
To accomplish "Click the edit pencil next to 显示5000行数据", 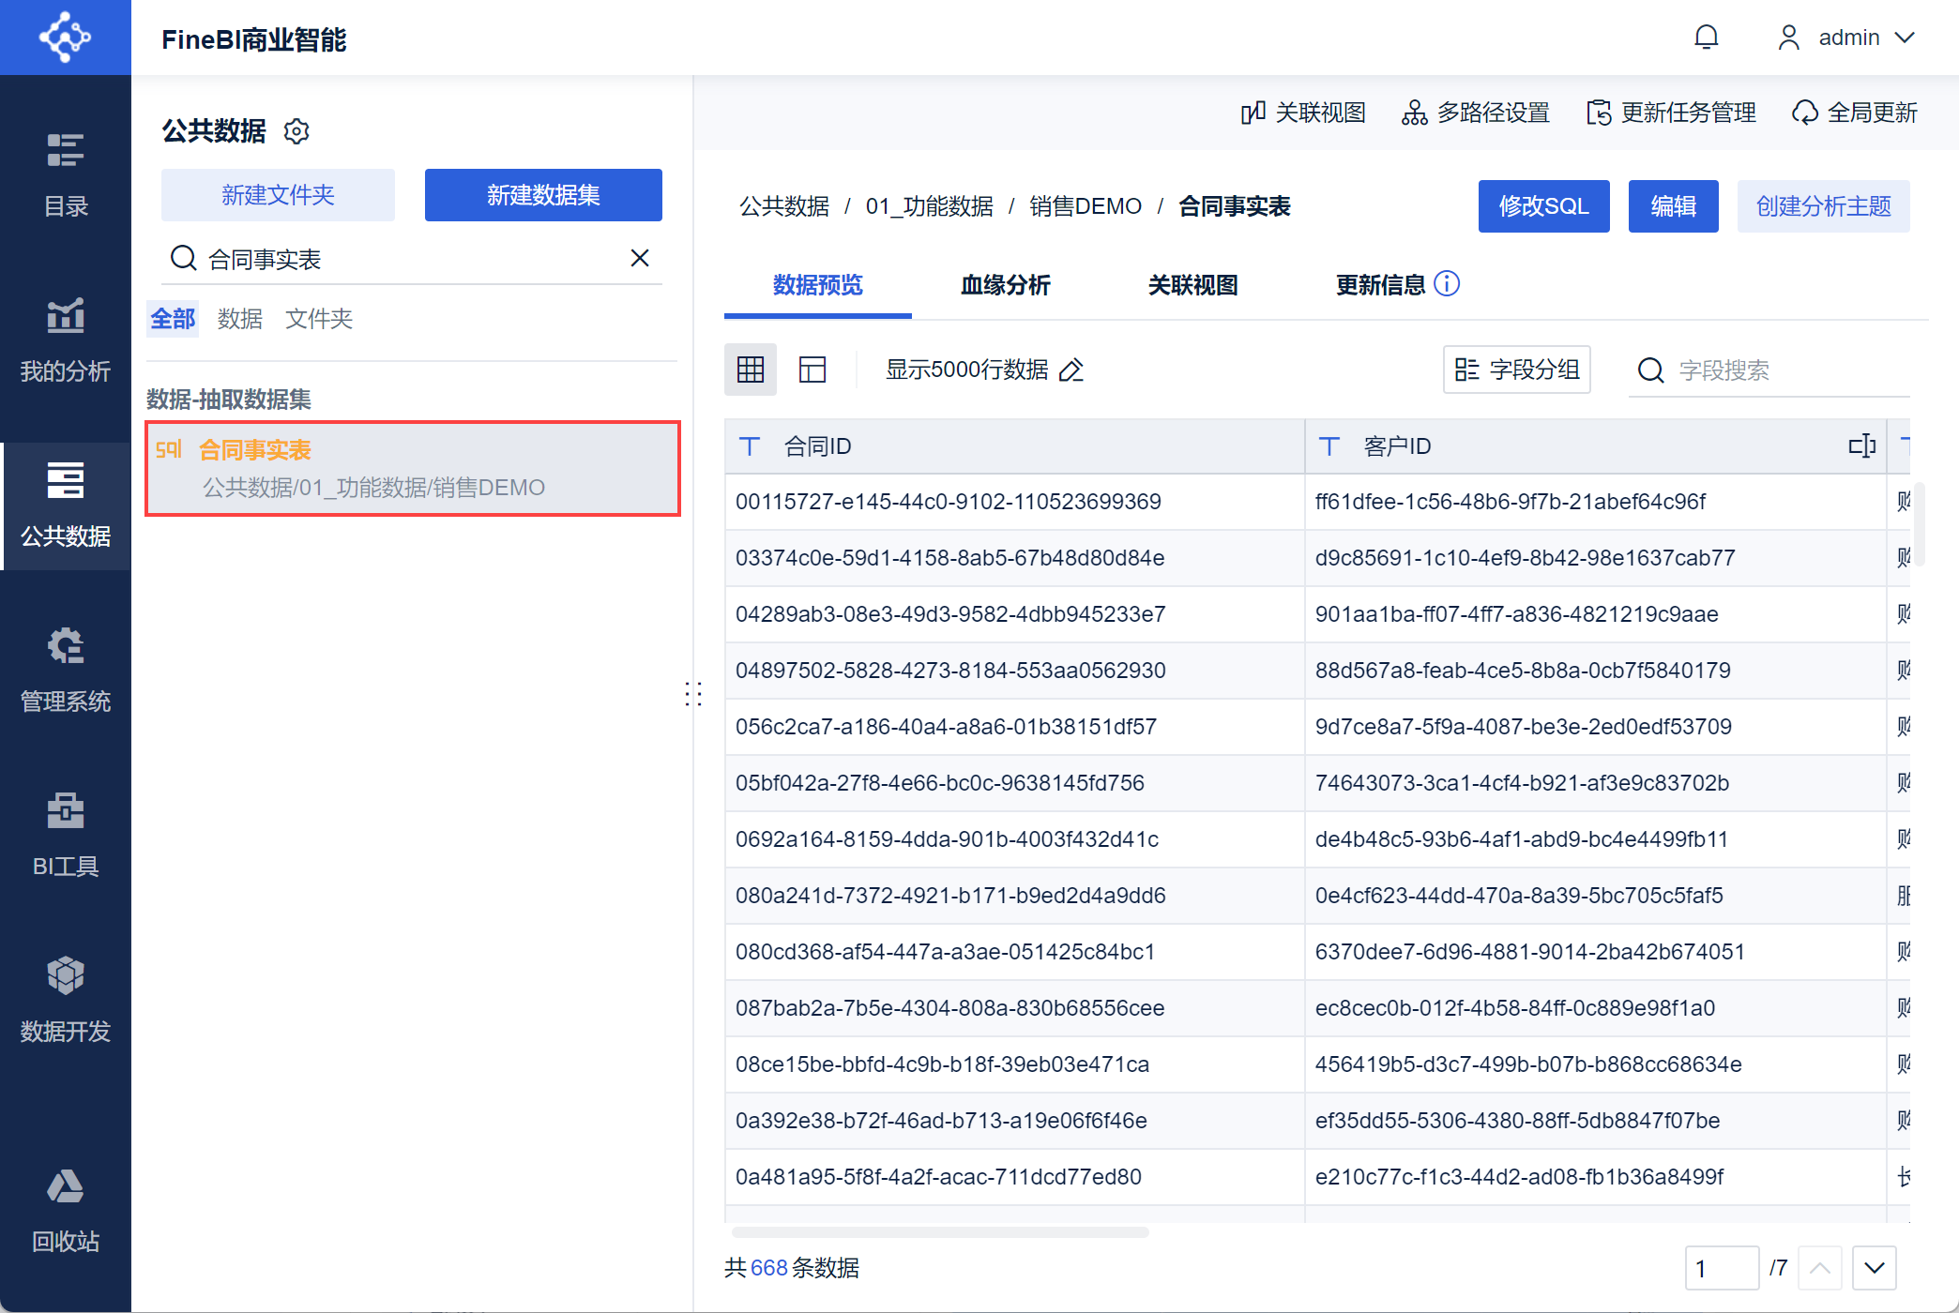I will [1071, 370].
